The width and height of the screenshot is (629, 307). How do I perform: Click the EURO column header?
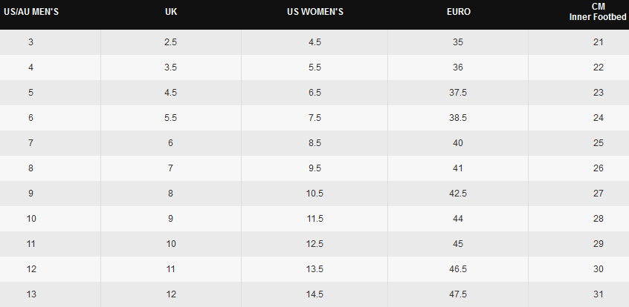(x=458, y=12)
